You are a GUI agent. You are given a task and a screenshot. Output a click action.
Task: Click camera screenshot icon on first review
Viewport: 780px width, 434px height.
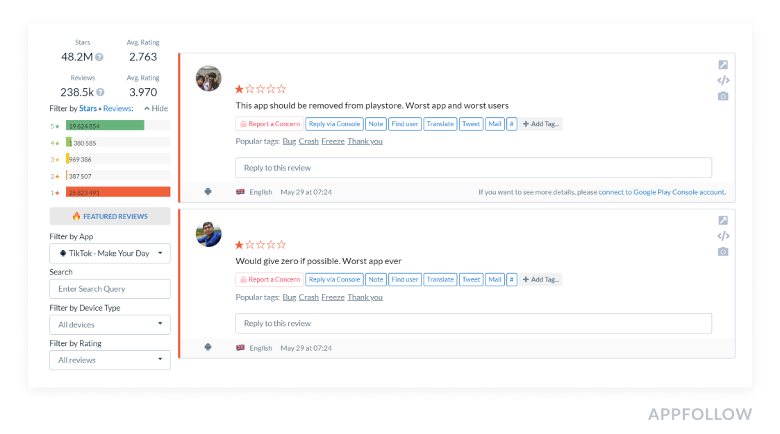[x=723, y=96]
